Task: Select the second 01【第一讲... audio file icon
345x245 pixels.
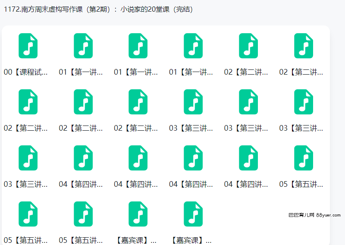Action: click(138, 46)
